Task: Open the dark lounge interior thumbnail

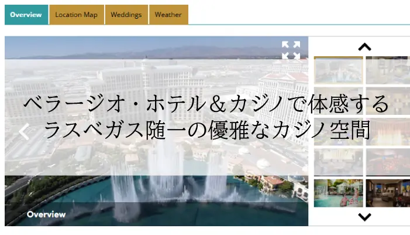Action: click(x=388, y=193)
